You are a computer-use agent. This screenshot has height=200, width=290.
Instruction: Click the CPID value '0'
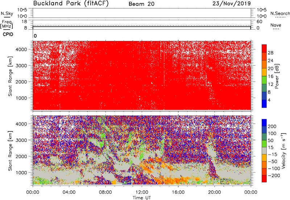(x=35, y=36)
